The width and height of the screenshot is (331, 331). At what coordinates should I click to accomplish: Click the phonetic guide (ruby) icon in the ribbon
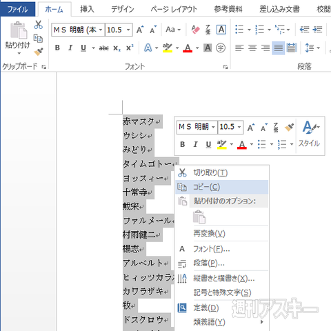[x=208, y=30]
